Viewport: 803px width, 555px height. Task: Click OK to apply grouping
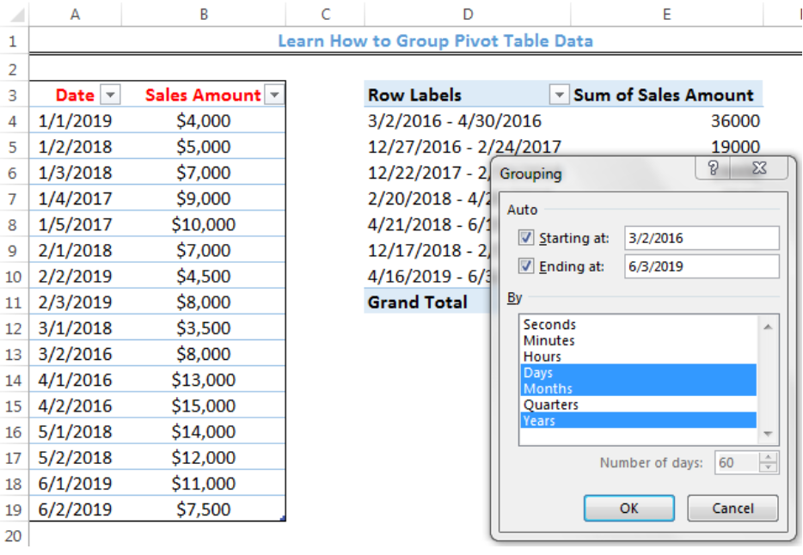pyautogui.click(x=628, y=508)
